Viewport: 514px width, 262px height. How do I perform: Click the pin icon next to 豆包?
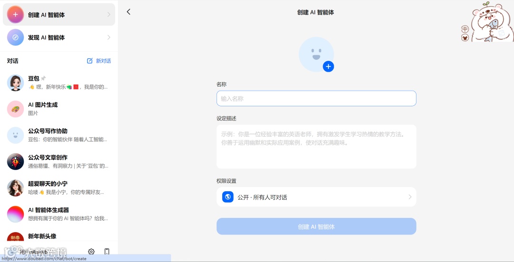coord(43,78)
